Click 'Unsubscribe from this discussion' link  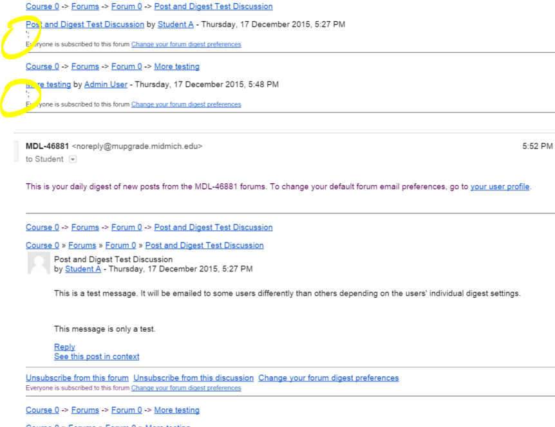194,378
